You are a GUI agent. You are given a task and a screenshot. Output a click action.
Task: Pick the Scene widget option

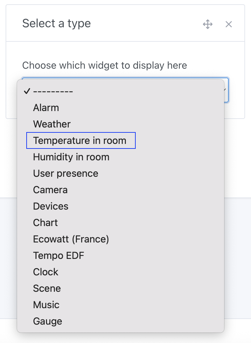[47, 288]
